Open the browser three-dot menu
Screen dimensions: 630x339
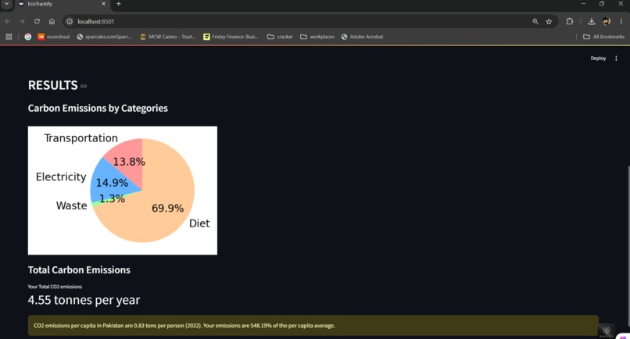[x=621, y=21]
